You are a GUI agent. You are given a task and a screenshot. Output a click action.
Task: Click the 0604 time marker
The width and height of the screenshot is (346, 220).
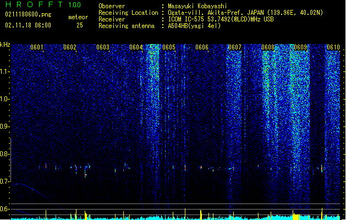pos(136,47)
